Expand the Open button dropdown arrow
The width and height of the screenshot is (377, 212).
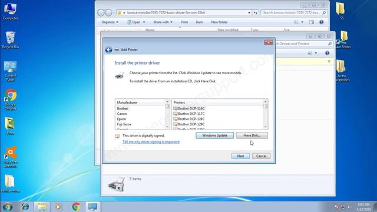[x=144, y=22]
